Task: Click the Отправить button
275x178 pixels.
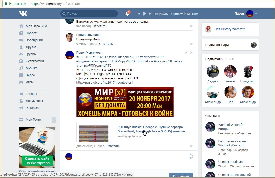Action: [181, 175]
